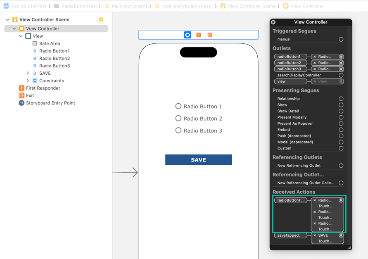Viewport: 368px width, 259px height.
Task: Choose Radio Button 3 on the canvas
Action: (x=199, y=131)
